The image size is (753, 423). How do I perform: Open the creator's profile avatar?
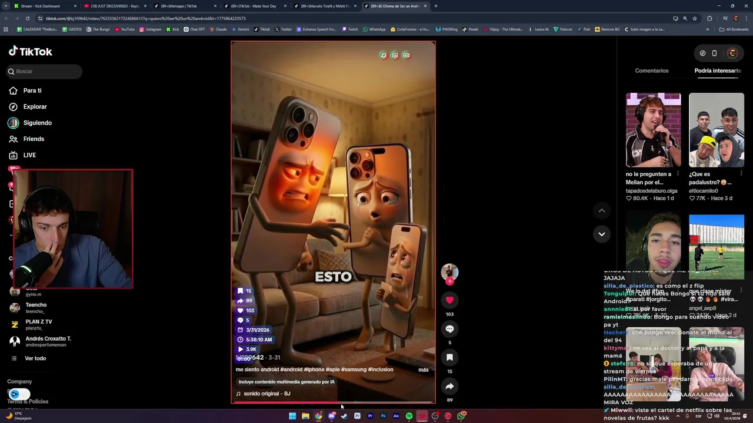click(449, 272)
